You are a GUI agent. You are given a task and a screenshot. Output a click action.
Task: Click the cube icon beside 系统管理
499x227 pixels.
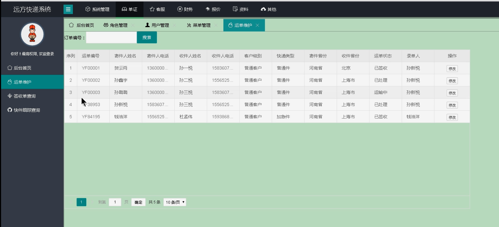88,9
